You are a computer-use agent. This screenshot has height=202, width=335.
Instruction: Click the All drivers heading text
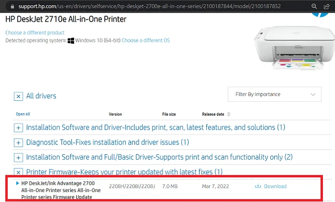point(41,96)
